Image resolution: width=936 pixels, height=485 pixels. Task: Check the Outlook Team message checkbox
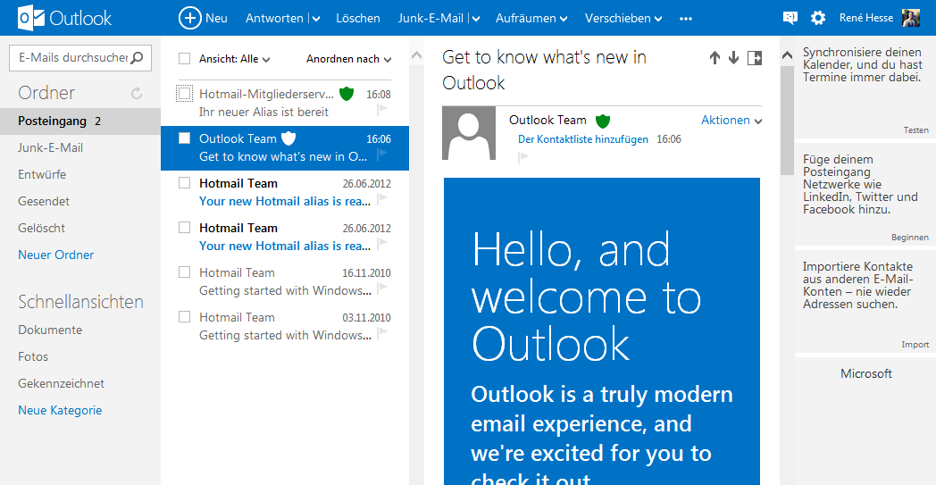click(185, 138)
